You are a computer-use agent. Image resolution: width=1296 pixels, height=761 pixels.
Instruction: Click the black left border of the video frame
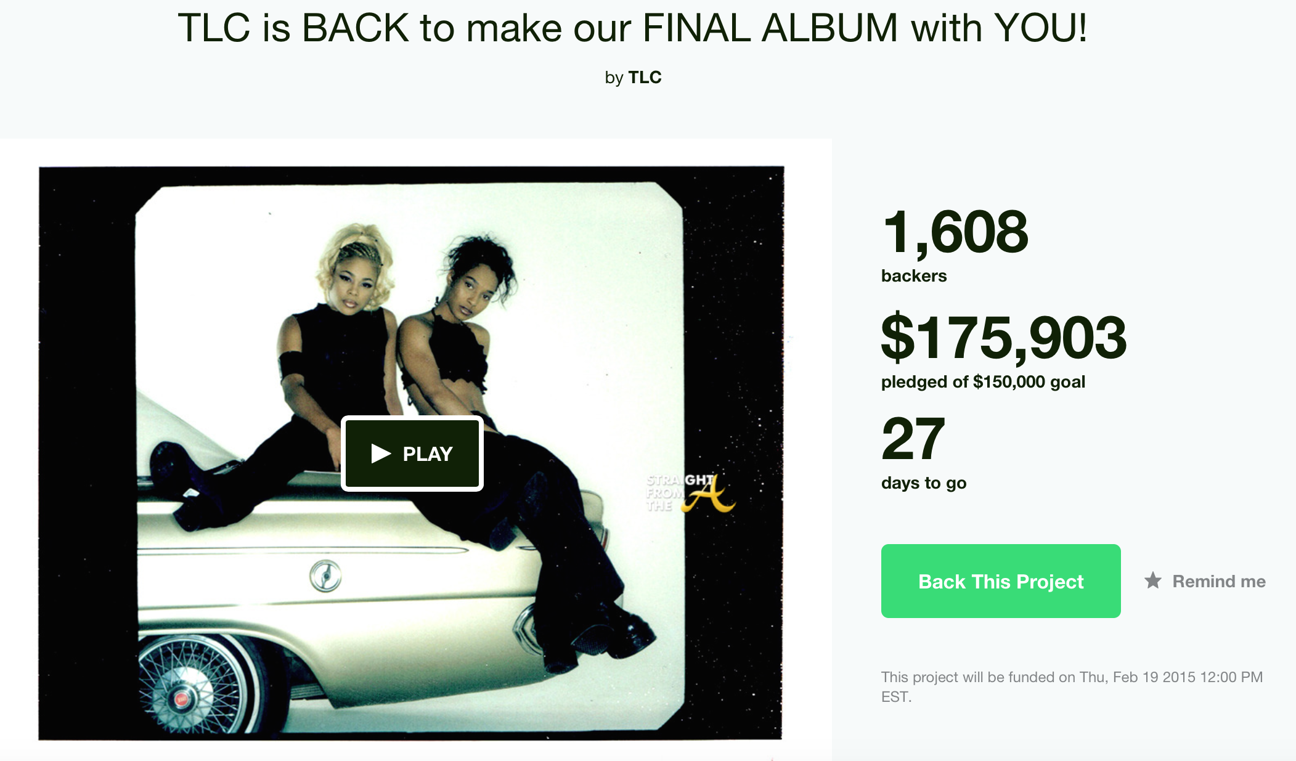click(86, 453)
